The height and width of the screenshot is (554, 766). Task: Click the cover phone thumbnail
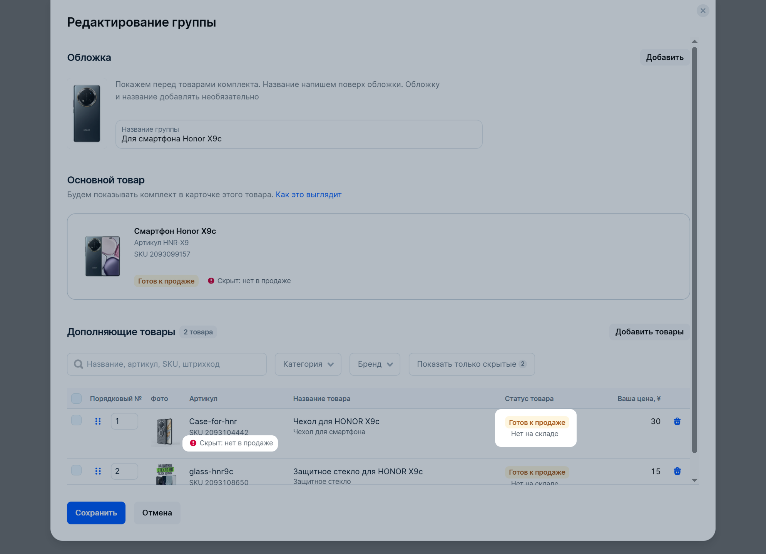87,113
